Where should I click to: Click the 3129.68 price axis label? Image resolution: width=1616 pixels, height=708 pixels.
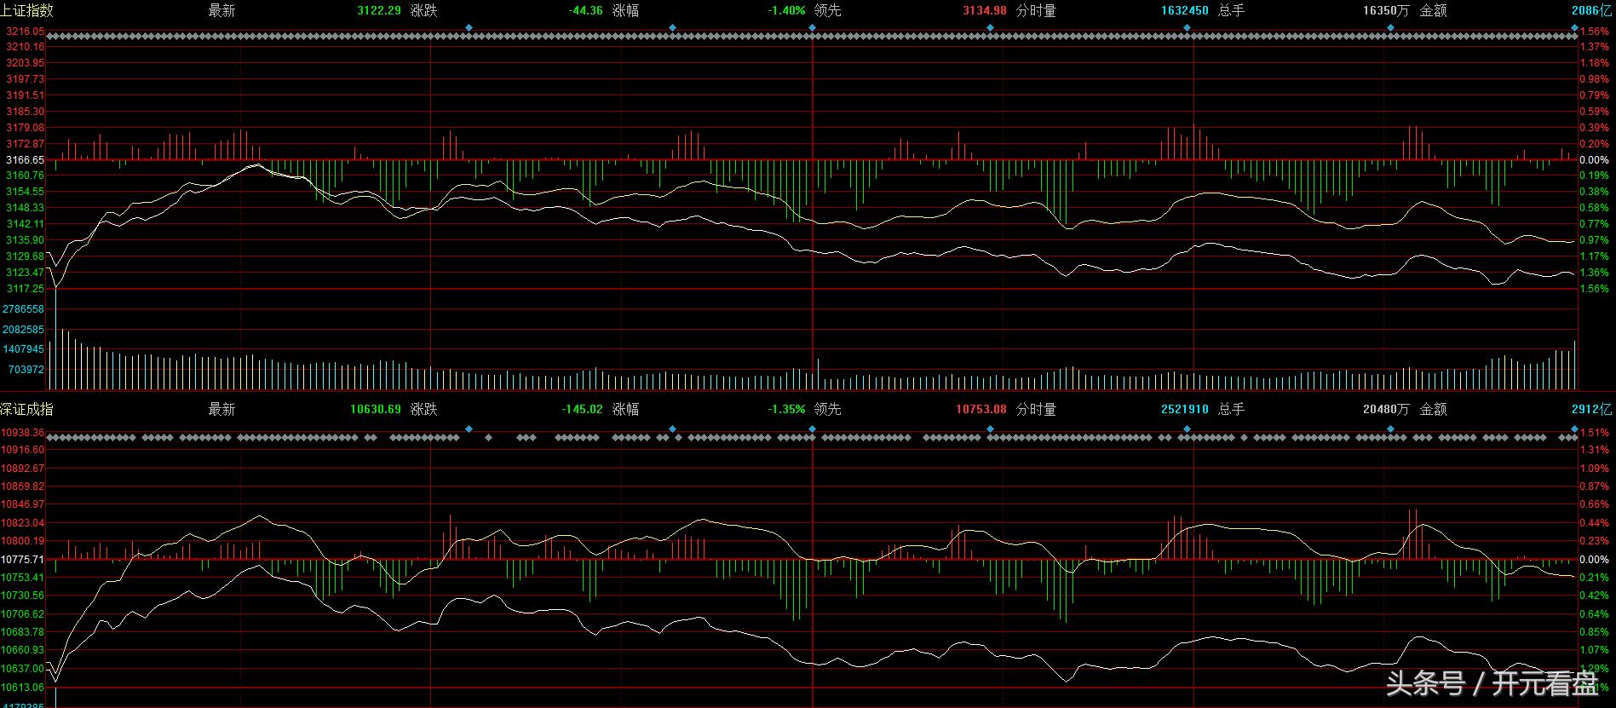point(25,256)
